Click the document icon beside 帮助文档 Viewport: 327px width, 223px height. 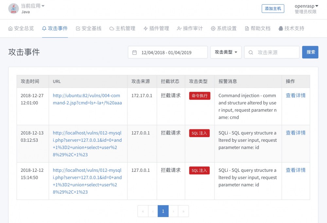247,28
